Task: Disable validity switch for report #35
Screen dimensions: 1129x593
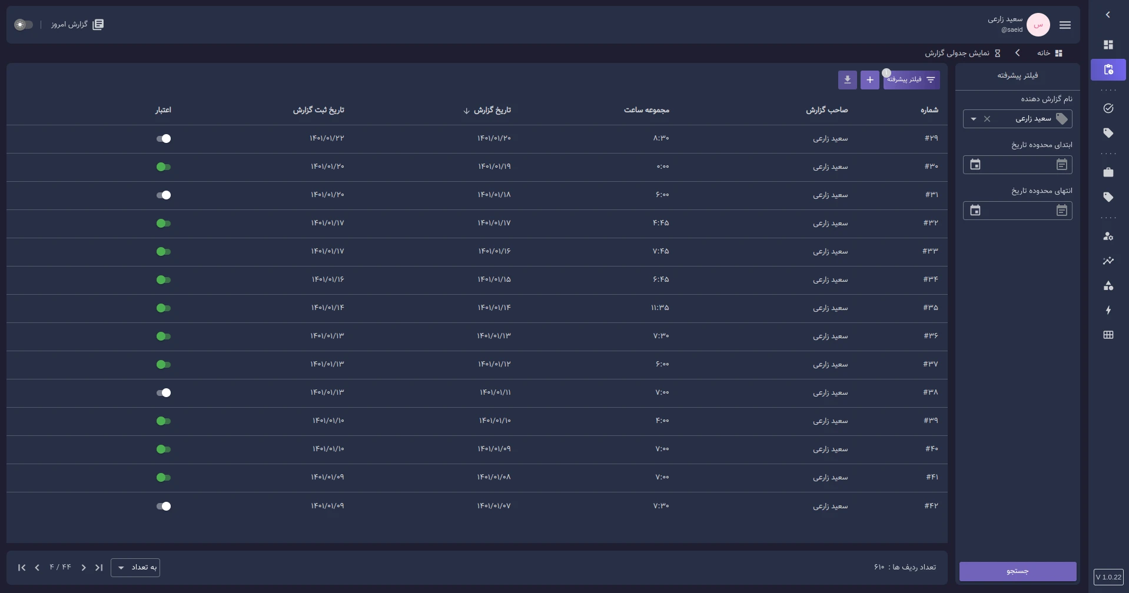Action: click(164, 308)
